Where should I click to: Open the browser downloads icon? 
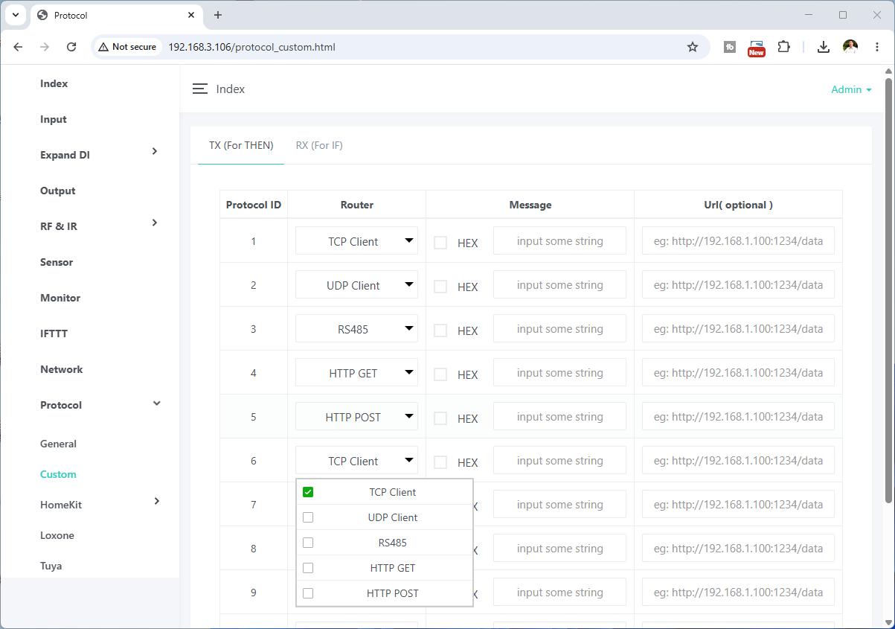(x=823, y=47)
